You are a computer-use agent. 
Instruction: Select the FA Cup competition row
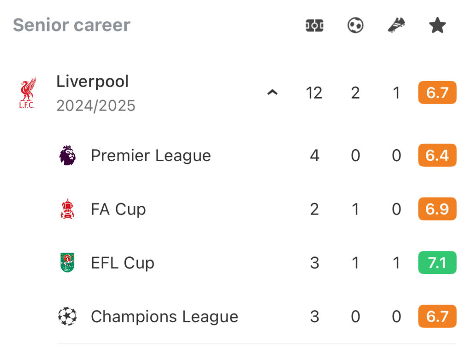tap(257, 209)
